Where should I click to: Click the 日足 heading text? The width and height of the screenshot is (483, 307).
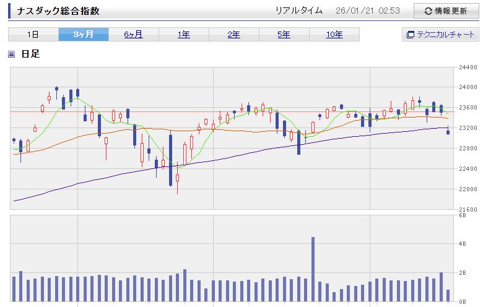tap(30, 54)
